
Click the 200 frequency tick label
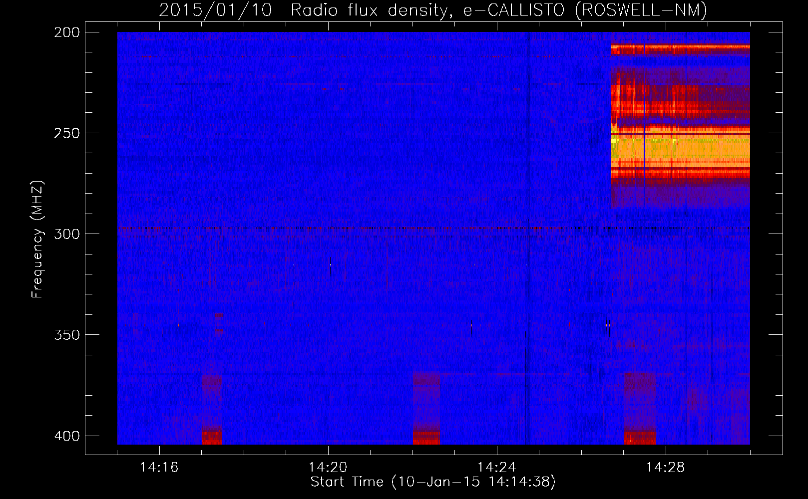(67, 32)
